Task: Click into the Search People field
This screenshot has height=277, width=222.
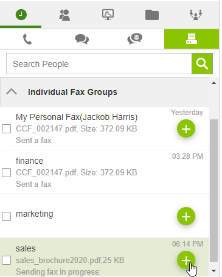Action: coord(99,64)
